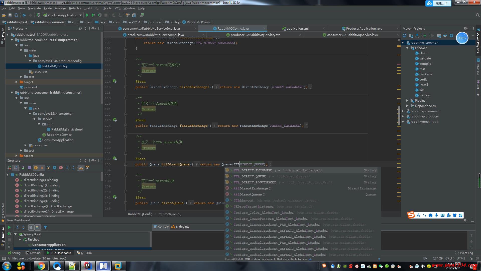
Task: Toggle Skip Tests mode in Maven toolbar
Action: tap(451, 36)
